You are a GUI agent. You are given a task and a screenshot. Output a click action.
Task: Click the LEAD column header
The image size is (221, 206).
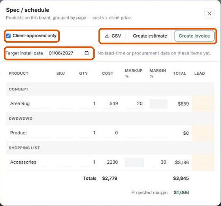click(199, 73)
